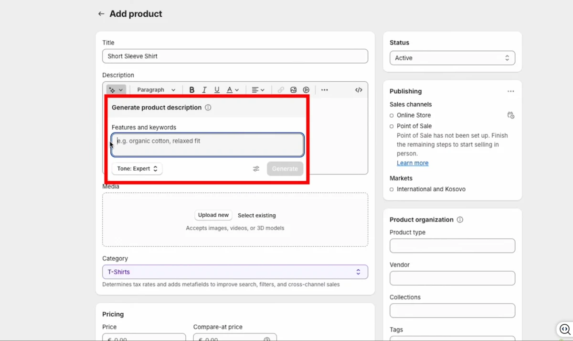573x341 pixels.
Task: Open Publishing more options menu
Action: tap(511, 91)
